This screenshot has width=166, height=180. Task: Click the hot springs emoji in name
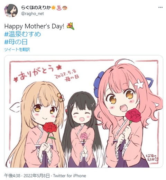point(59,8)
